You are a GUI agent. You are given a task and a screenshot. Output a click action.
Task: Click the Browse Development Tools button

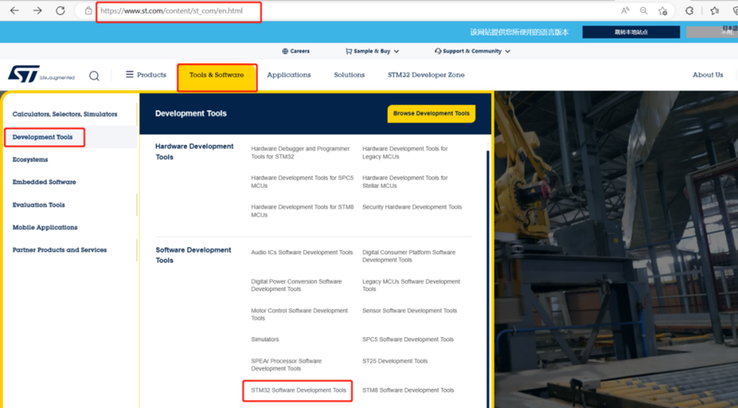(431, 113)
